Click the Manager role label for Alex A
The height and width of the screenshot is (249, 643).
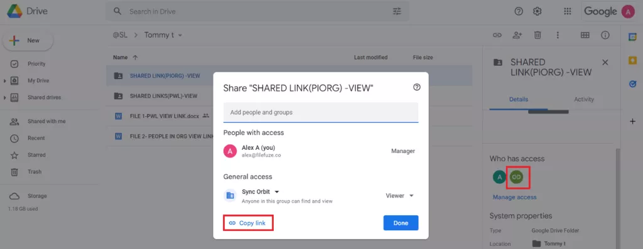pos(403,151)
